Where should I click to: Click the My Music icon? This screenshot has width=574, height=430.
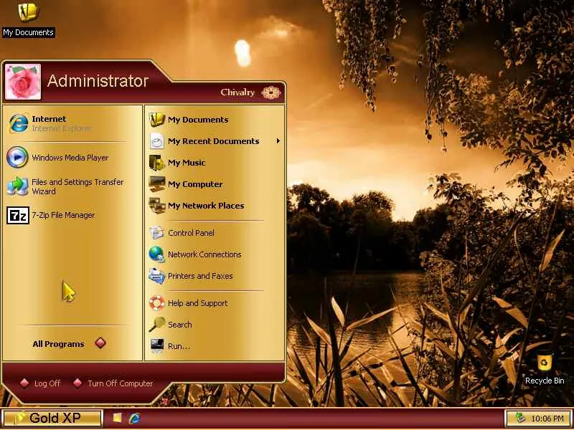pos(157,163)
